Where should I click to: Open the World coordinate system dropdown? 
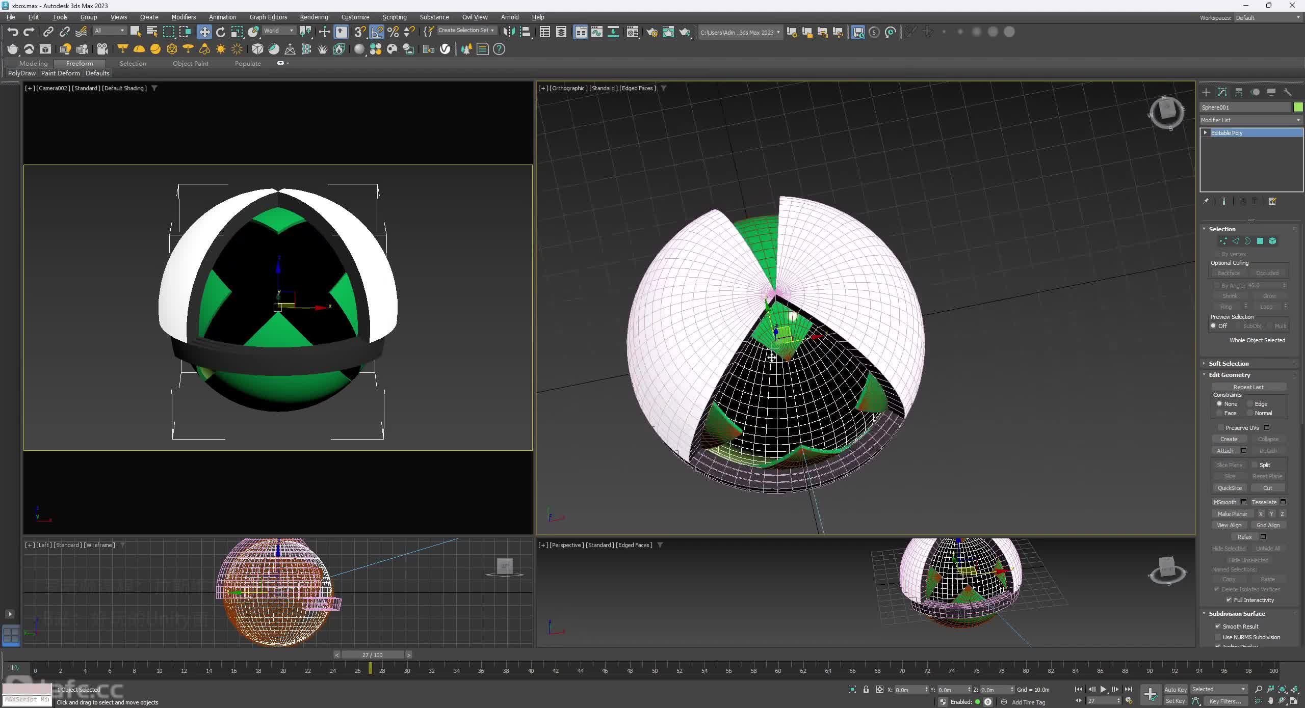[278, 31]
